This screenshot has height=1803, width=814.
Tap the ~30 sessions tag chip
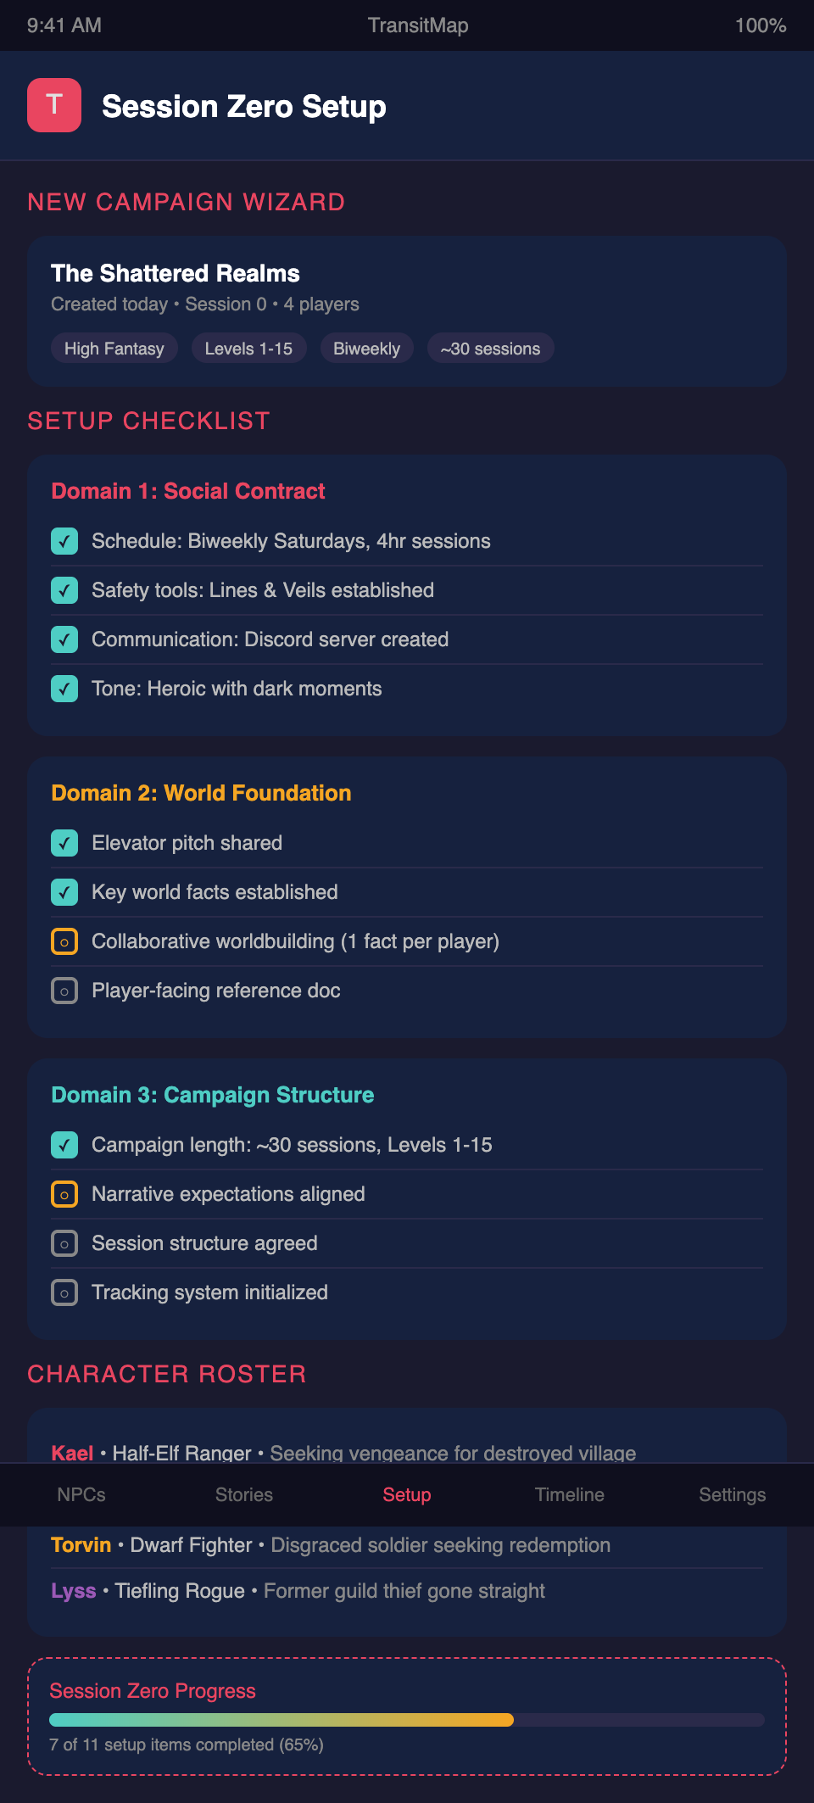tap(490, 349)
